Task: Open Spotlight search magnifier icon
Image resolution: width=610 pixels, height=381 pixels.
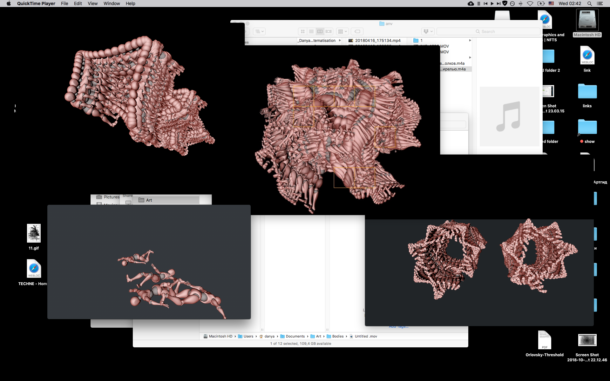Action: click(x=589, y=3)
